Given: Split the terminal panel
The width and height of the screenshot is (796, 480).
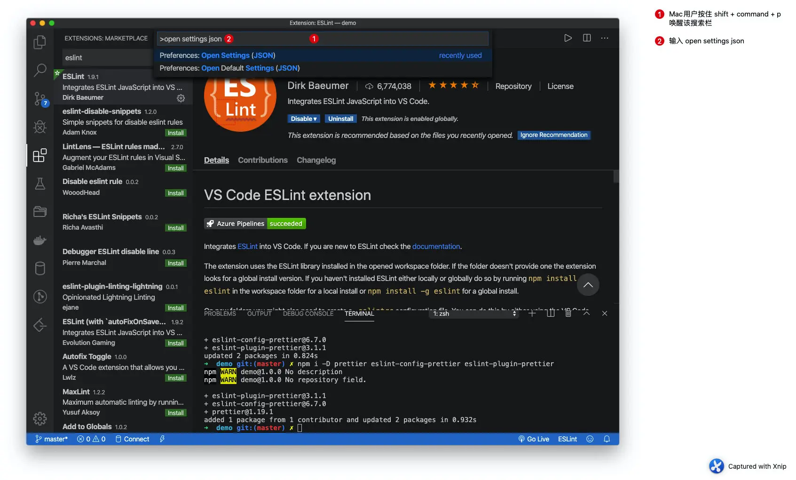Looking at the screenshot, I should (x=551, y=313).
